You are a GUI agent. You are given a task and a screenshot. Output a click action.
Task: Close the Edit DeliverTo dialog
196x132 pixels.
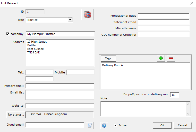[191, 3]
